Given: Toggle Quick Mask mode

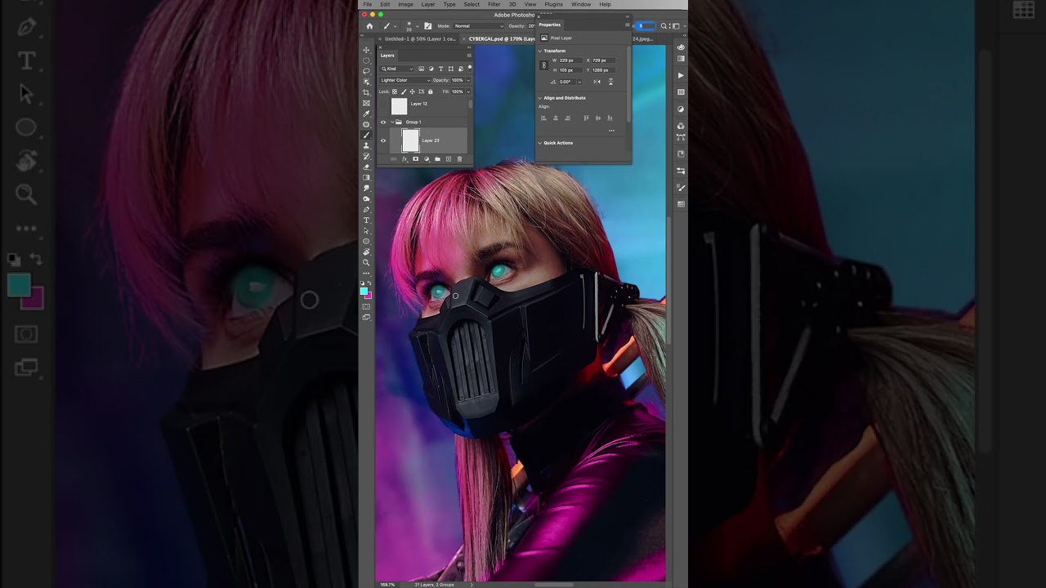Looking at the screenshot, I should (x=366, y=306).
